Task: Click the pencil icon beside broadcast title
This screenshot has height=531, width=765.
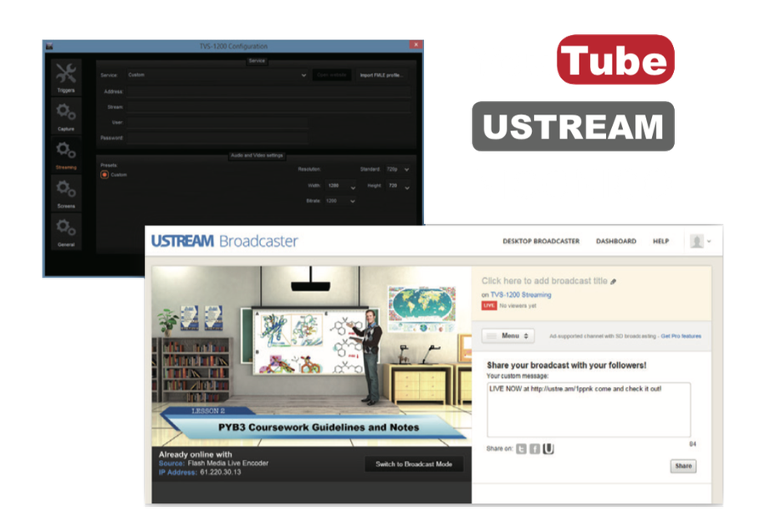Action: pyautogui.click(x=614, y=282)
